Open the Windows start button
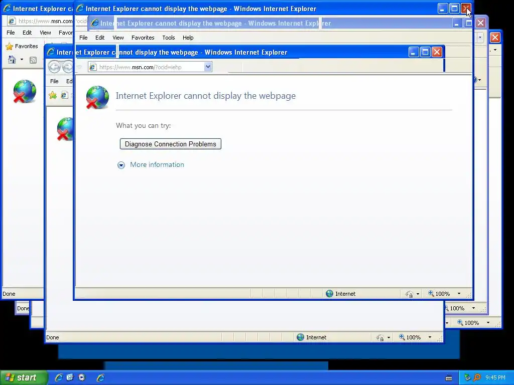Image resolution: width=514 pixels, height=385 pixels. click(24, 377)
